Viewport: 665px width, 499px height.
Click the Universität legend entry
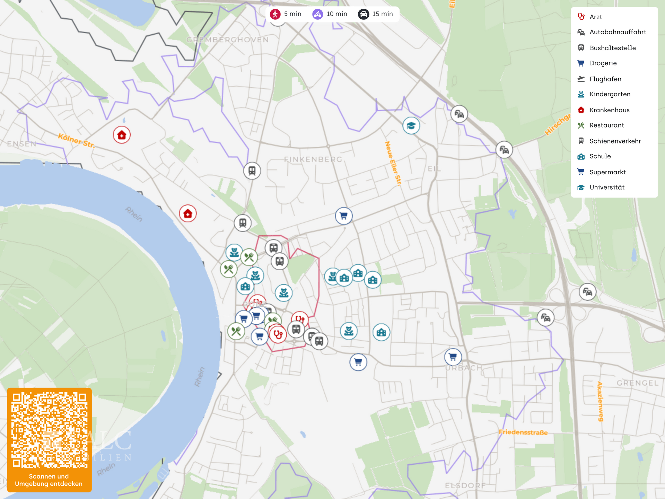[x=607, y=187]
